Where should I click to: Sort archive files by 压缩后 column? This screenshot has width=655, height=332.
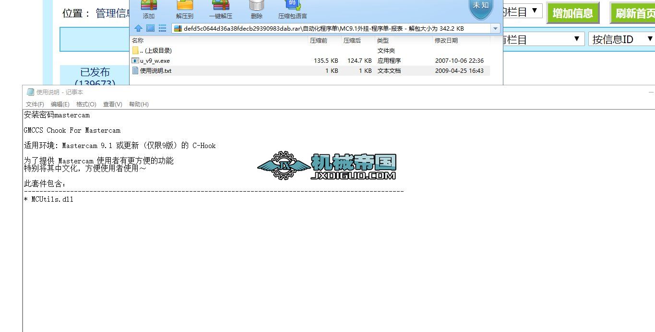(352, 41)
